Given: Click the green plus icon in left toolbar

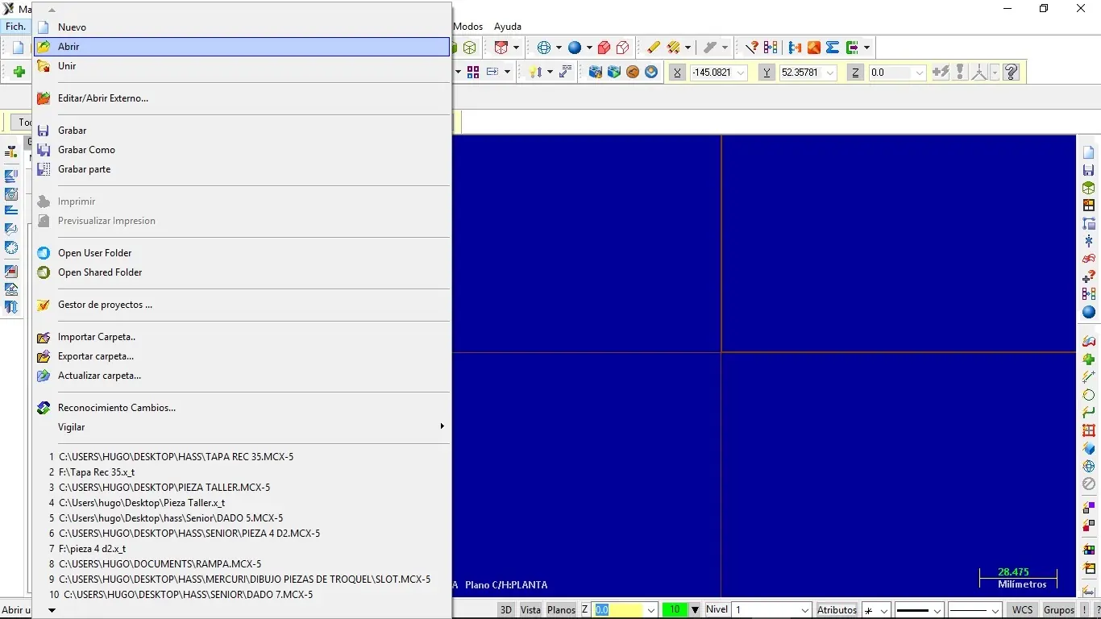Looking at the screenshot, I should pos(19,72).
